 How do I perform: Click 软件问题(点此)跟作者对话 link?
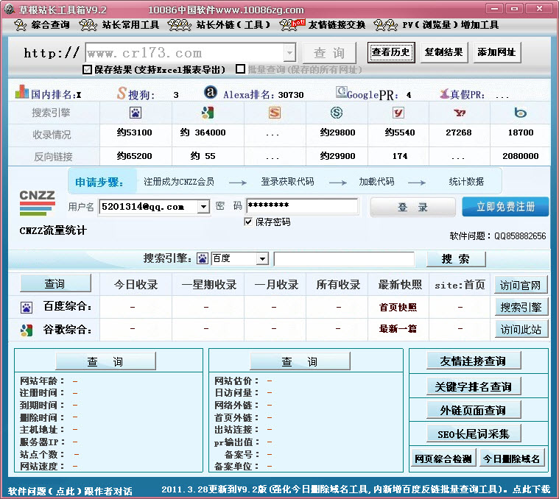(x=70, y=491)
